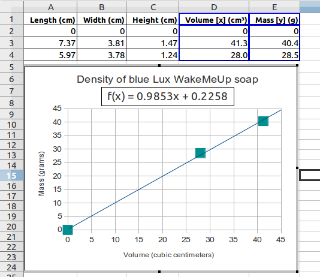The height and width of the screenshot is (277, 320).
Task: Select cell with mass 40.4
Action: point(274,43)
